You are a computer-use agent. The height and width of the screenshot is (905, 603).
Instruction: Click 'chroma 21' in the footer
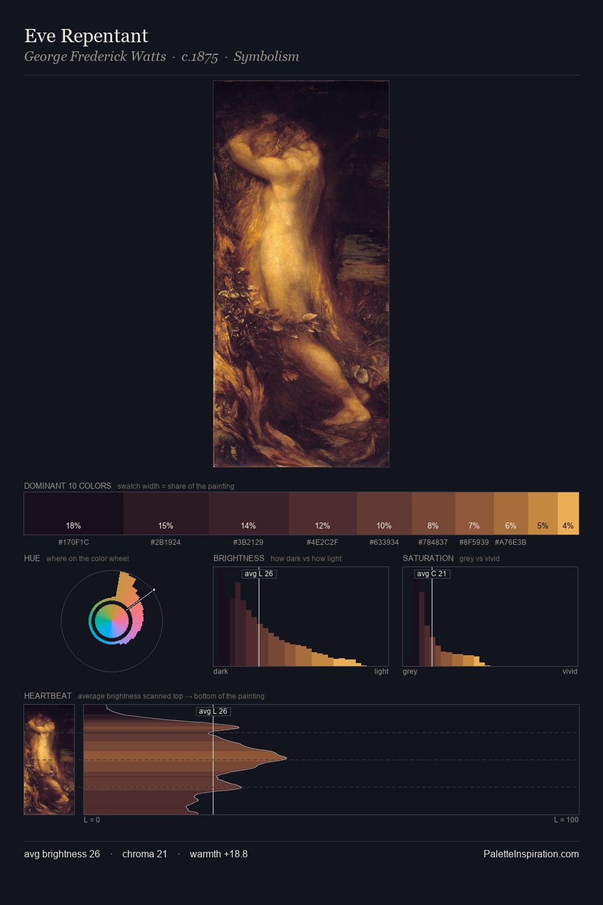(145, 854)
